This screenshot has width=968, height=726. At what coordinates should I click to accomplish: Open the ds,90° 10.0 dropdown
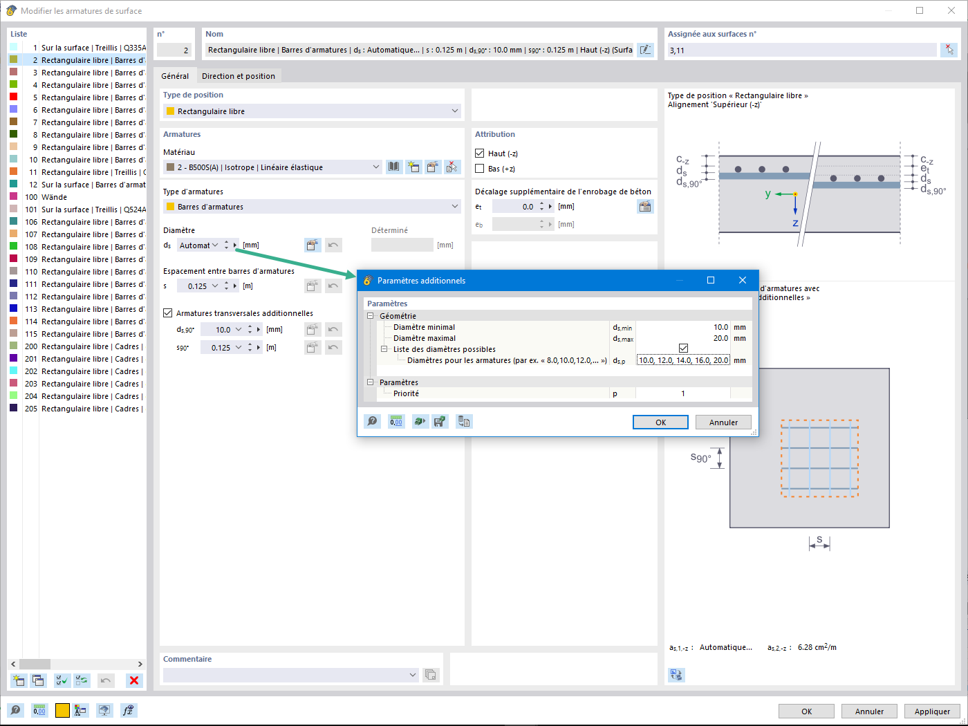click(239, 329)
